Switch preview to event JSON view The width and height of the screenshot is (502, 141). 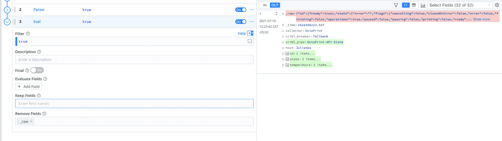pos(406,5)
